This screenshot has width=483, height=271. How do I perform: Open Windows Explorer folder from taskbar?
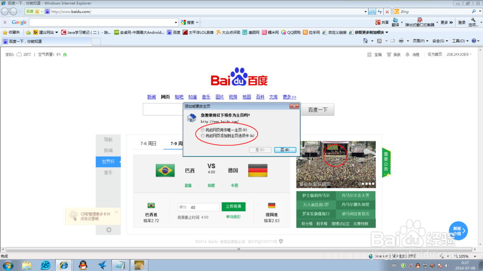[27, 265]
